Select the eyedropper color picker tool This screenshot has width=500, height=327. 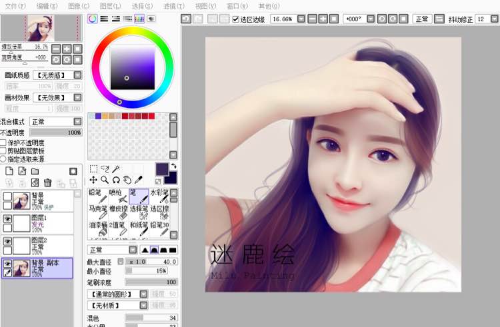point(139,180)
